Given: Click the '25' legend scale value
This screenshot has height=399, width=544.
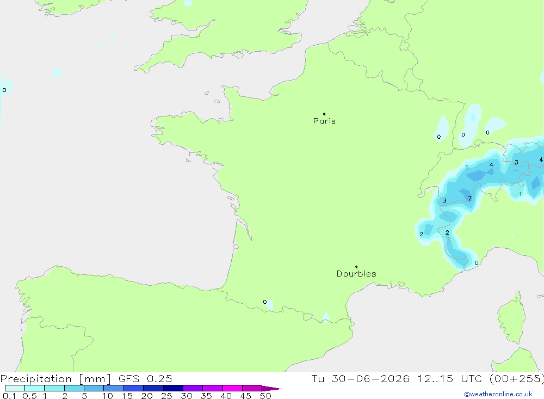Looking at the screenshot, I should (x=167, y=396).
